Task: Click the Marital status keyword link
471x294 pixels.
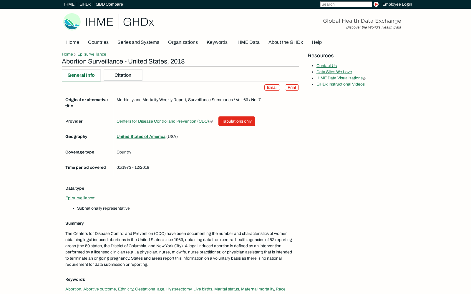Action: click(x=227, y=289)
